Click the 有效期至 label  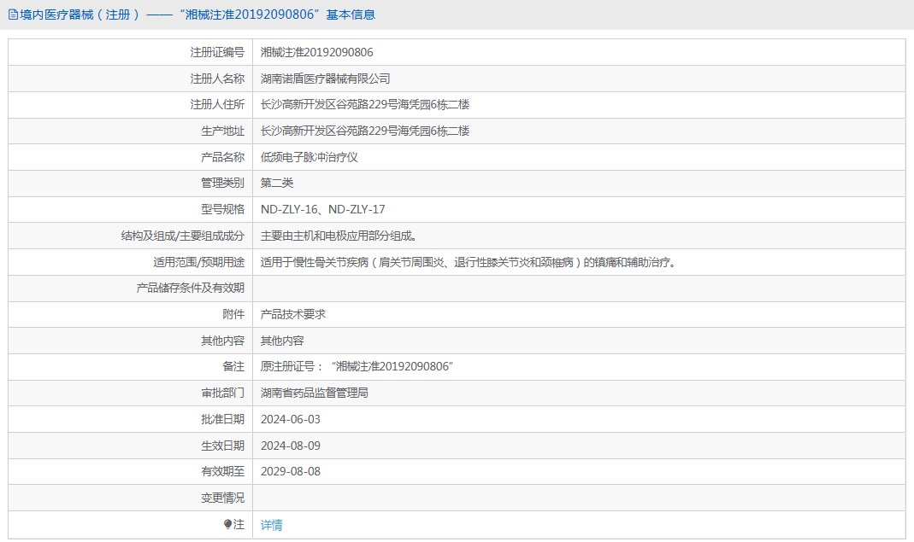point(222,471)
